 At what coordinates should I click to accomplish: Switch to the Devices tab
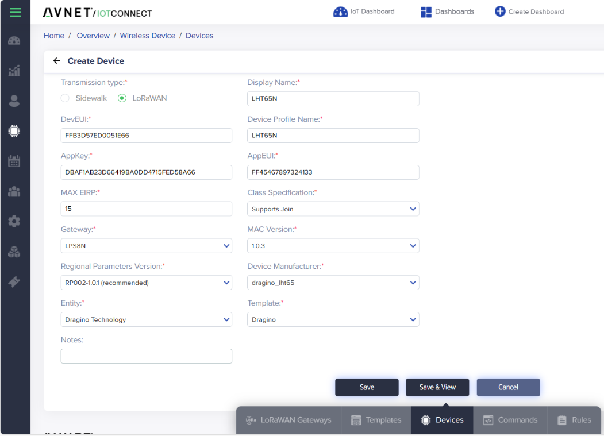click(442, 420)
